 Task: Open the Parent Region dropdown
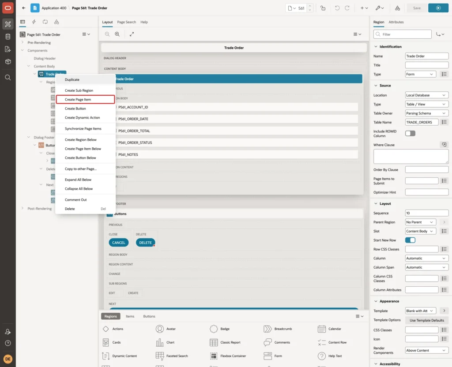[x=420, y=222]
